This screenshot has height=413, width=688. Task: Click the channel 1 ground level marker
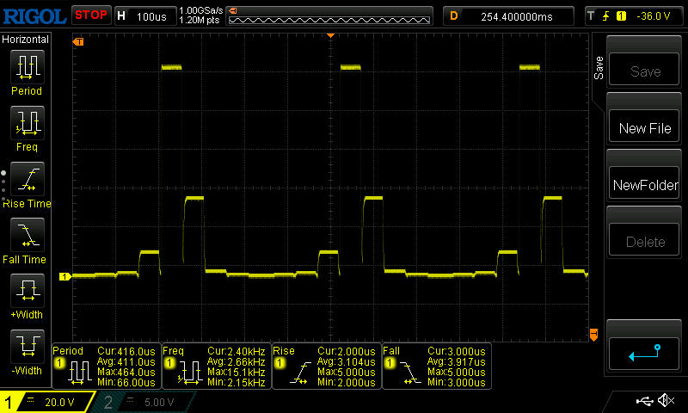[65, 276]
